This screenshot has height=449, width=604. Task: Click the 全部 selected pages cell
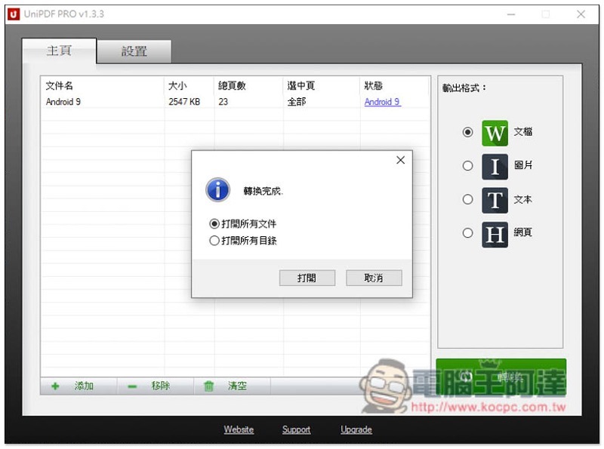[297, 102]
